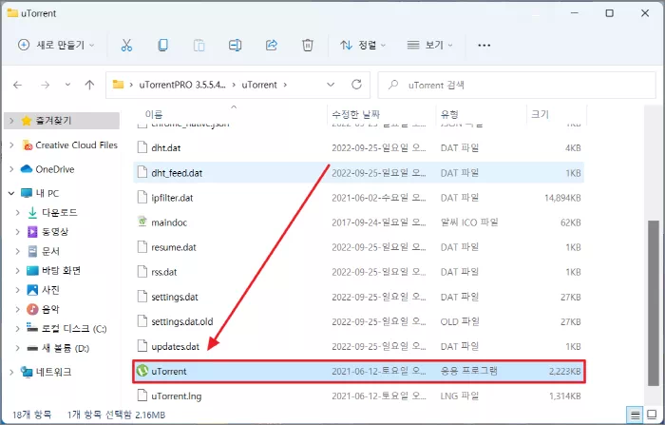Go up one folder level arrow
This screenshot has height=425, width=665.
89,85
